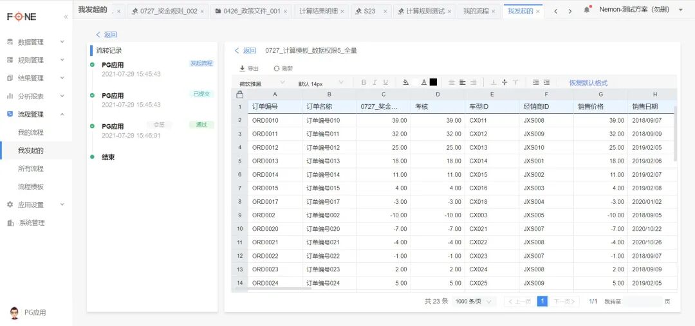Align cell text to the right

(x=474, y=82)
